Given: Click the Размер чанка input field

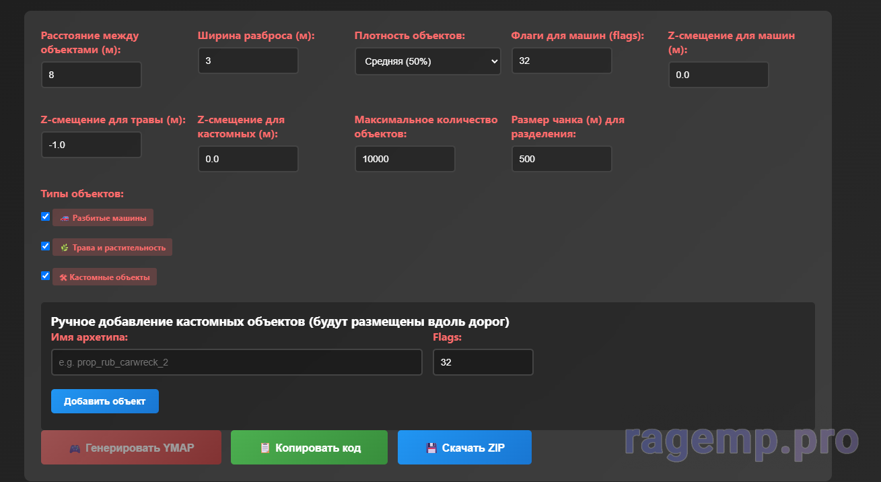Looking at the screenshot, I should 561,159.
